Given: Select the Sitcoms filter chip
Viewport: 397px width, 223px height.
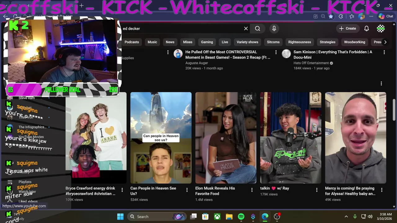Looking at the screenshot, I should [x=273, y=42].
